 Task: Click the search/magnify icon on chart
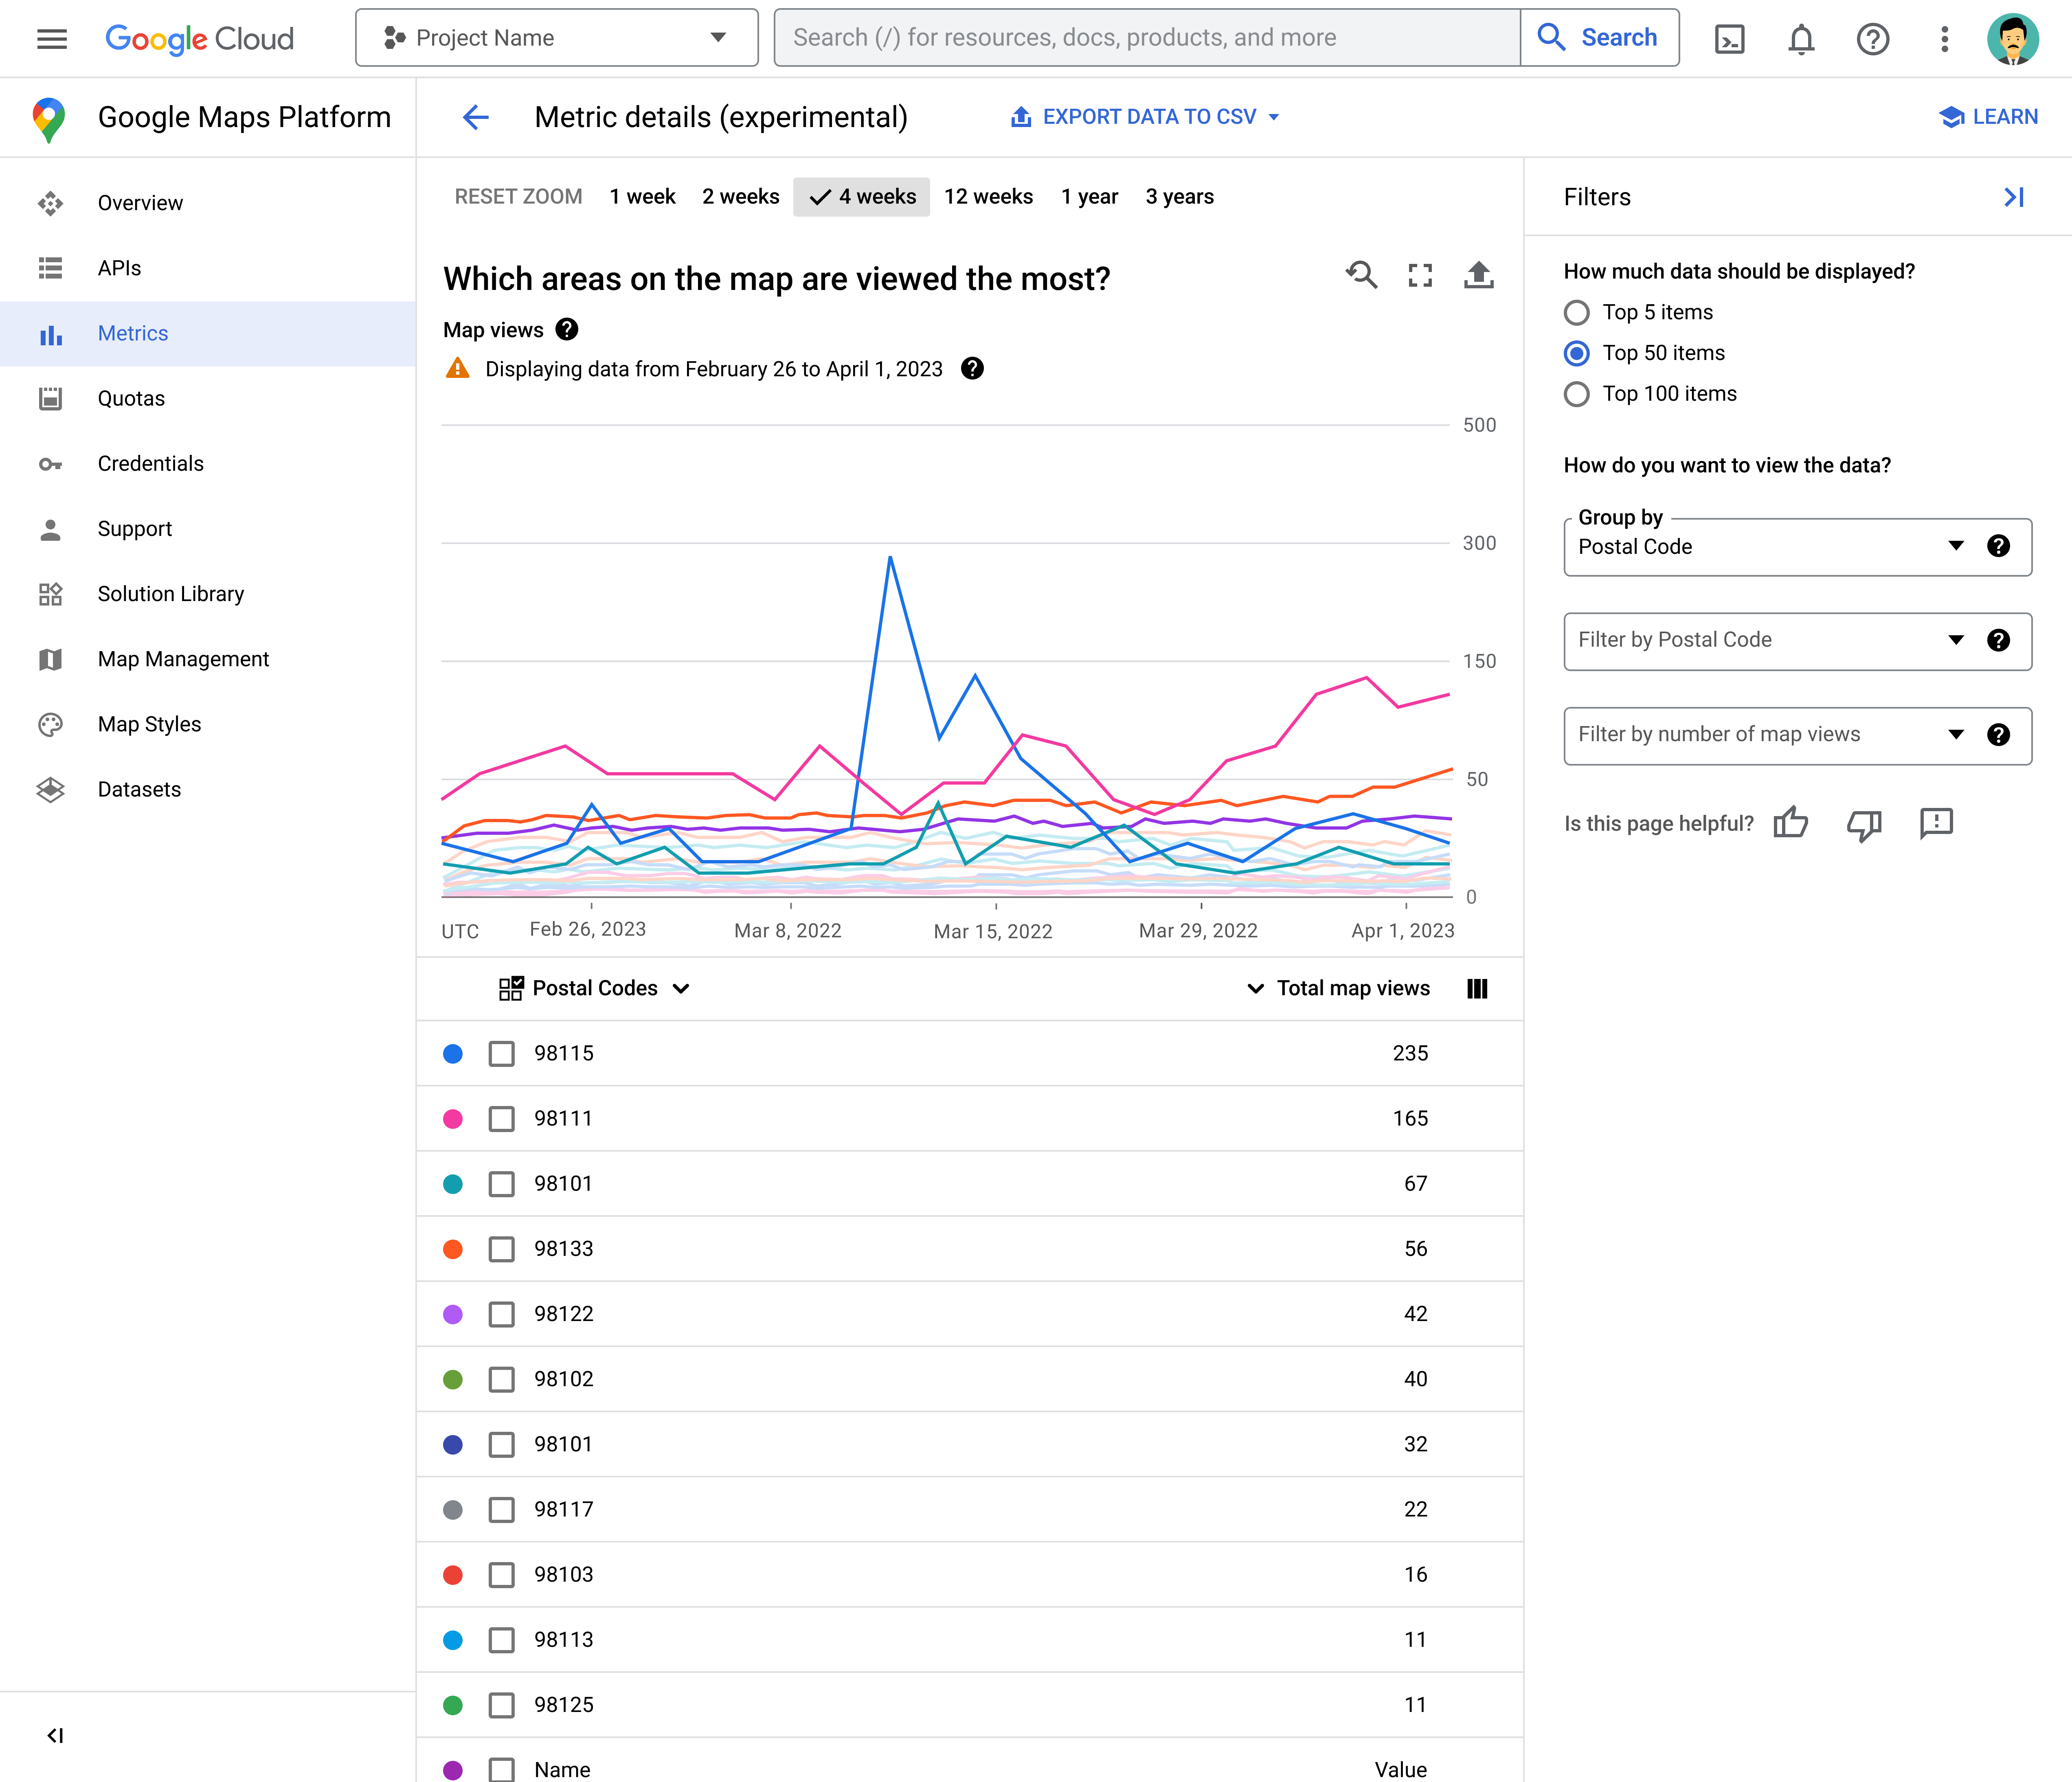pyautogui.click(x=1362, y=277)
